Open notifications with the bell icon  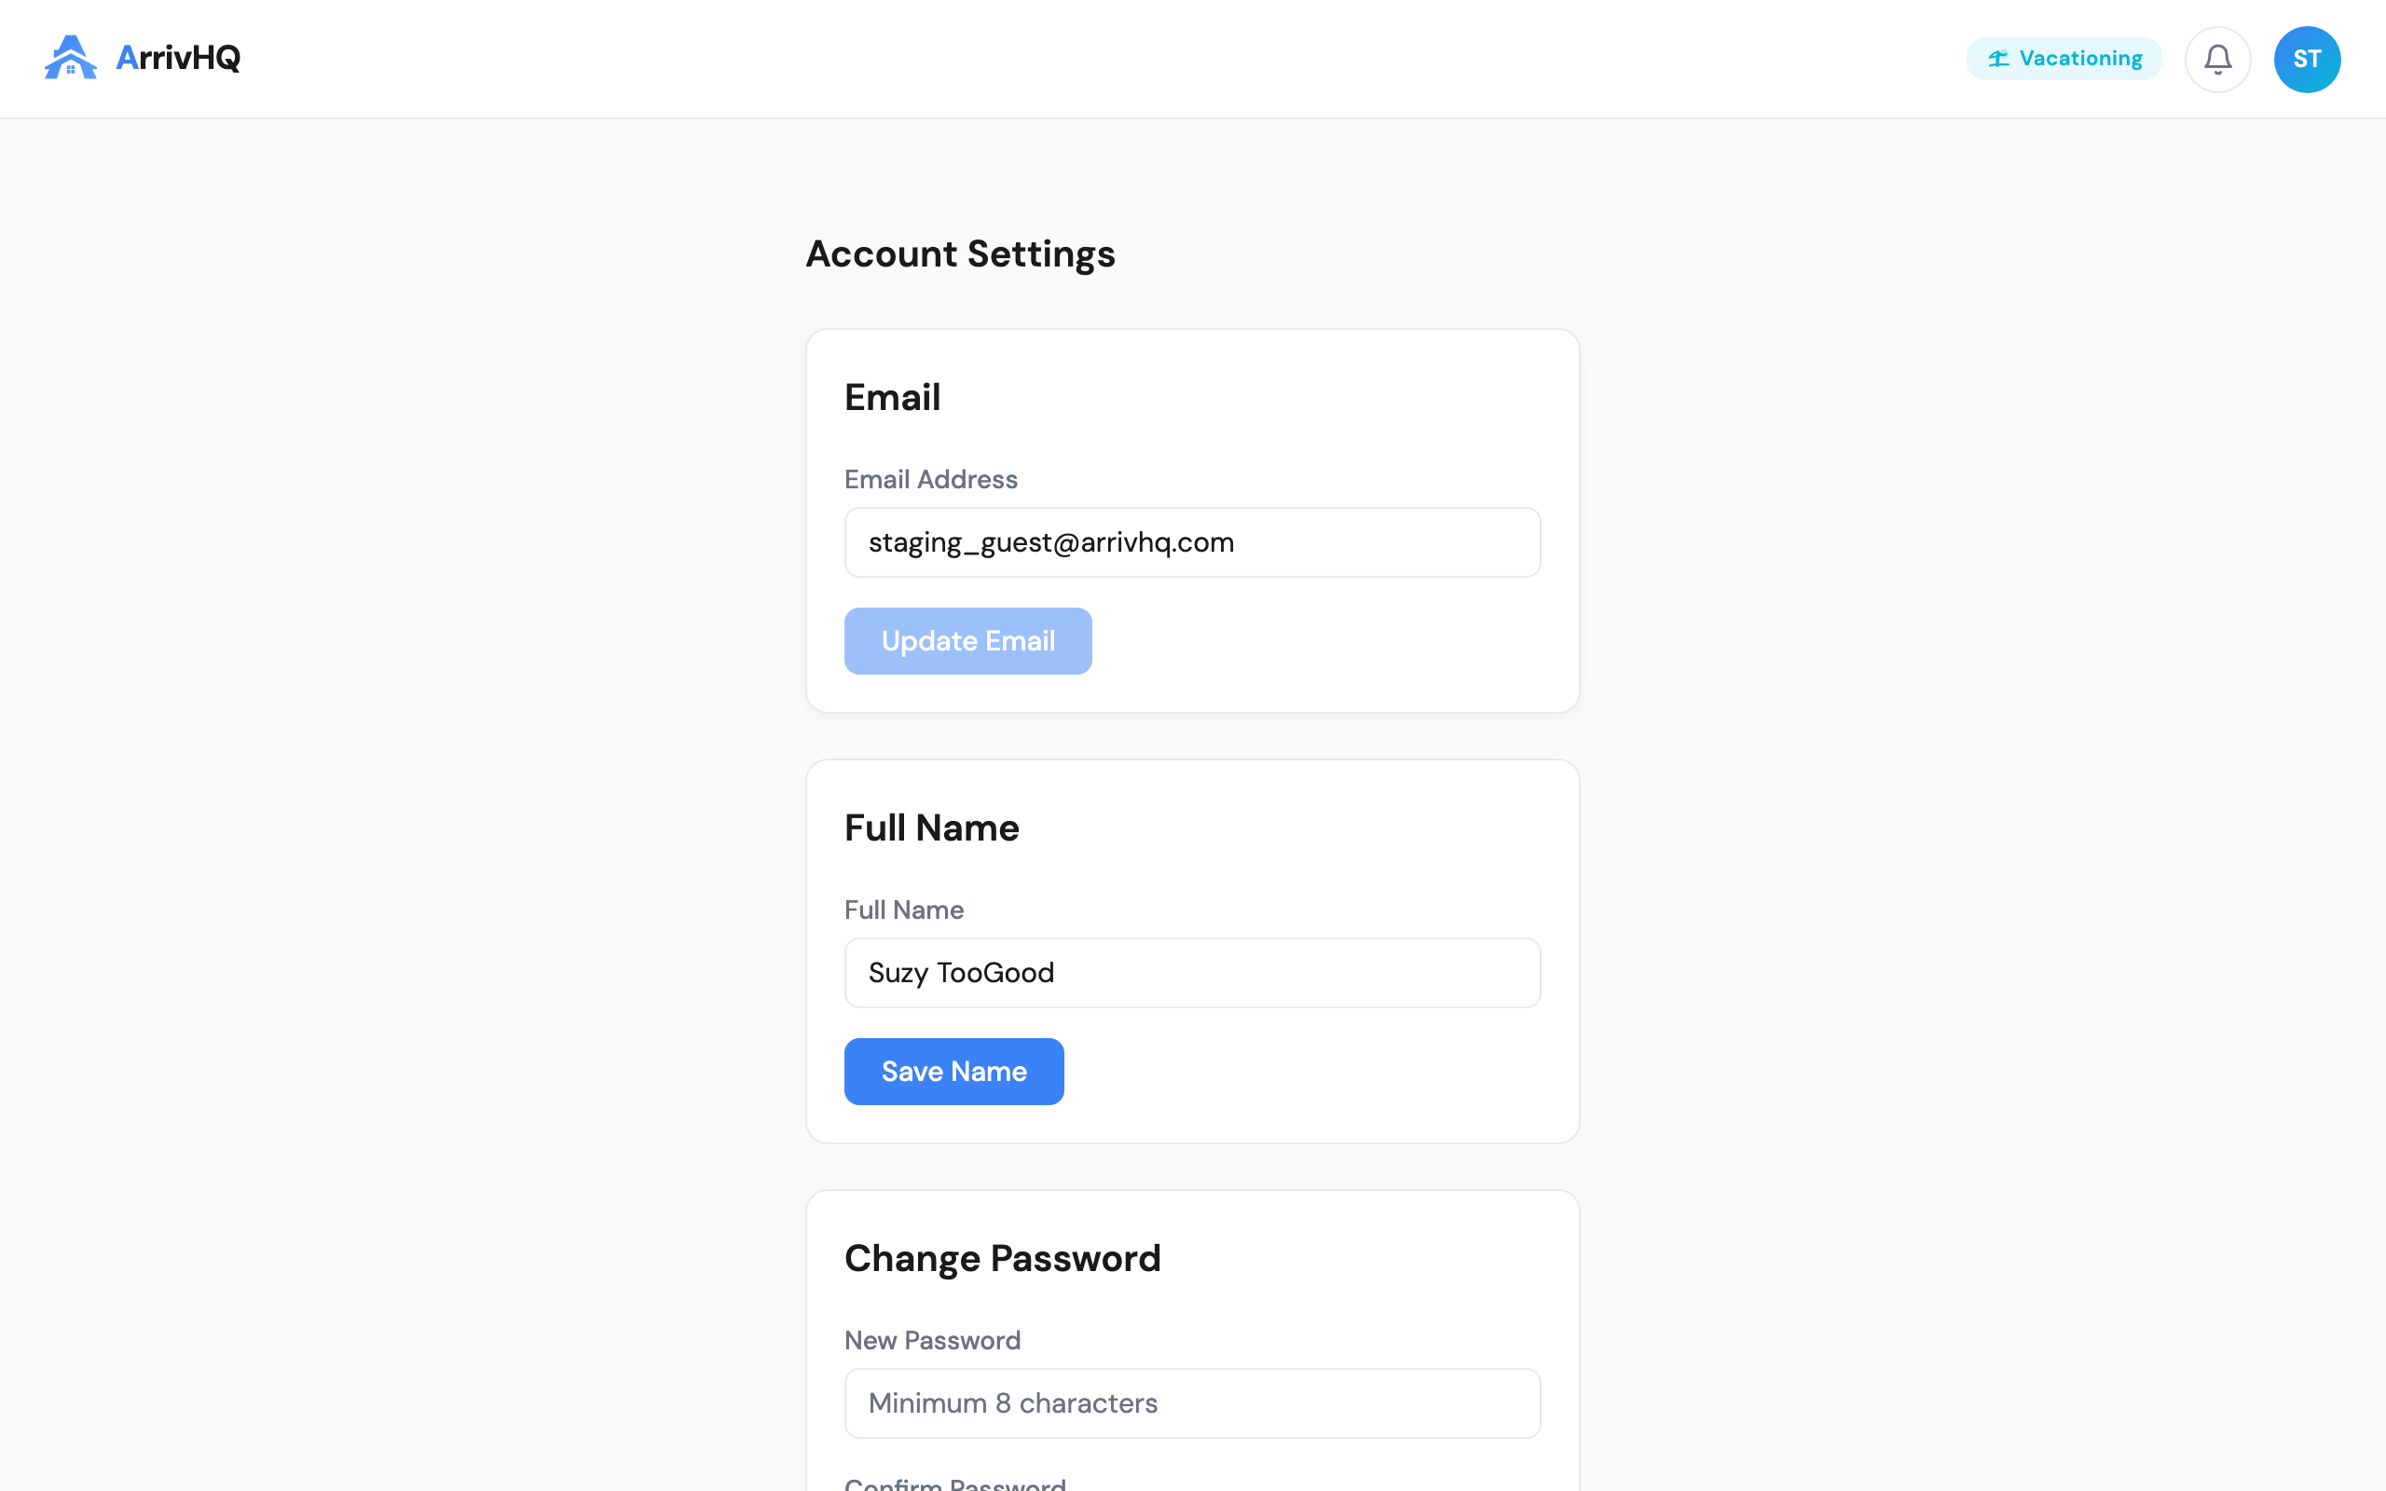(x=2217, y=59)
